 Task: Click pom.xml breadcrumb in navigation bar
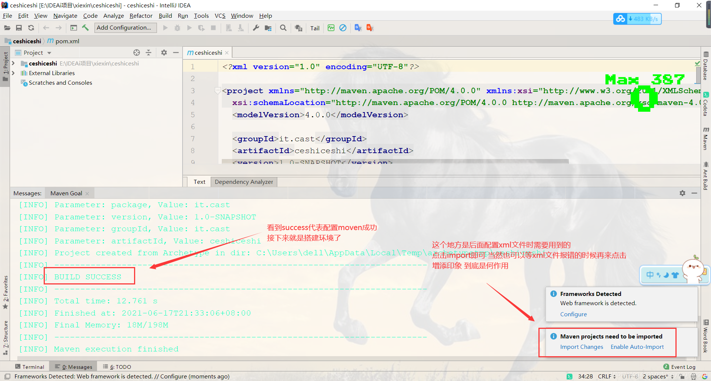tap(63, 41)
